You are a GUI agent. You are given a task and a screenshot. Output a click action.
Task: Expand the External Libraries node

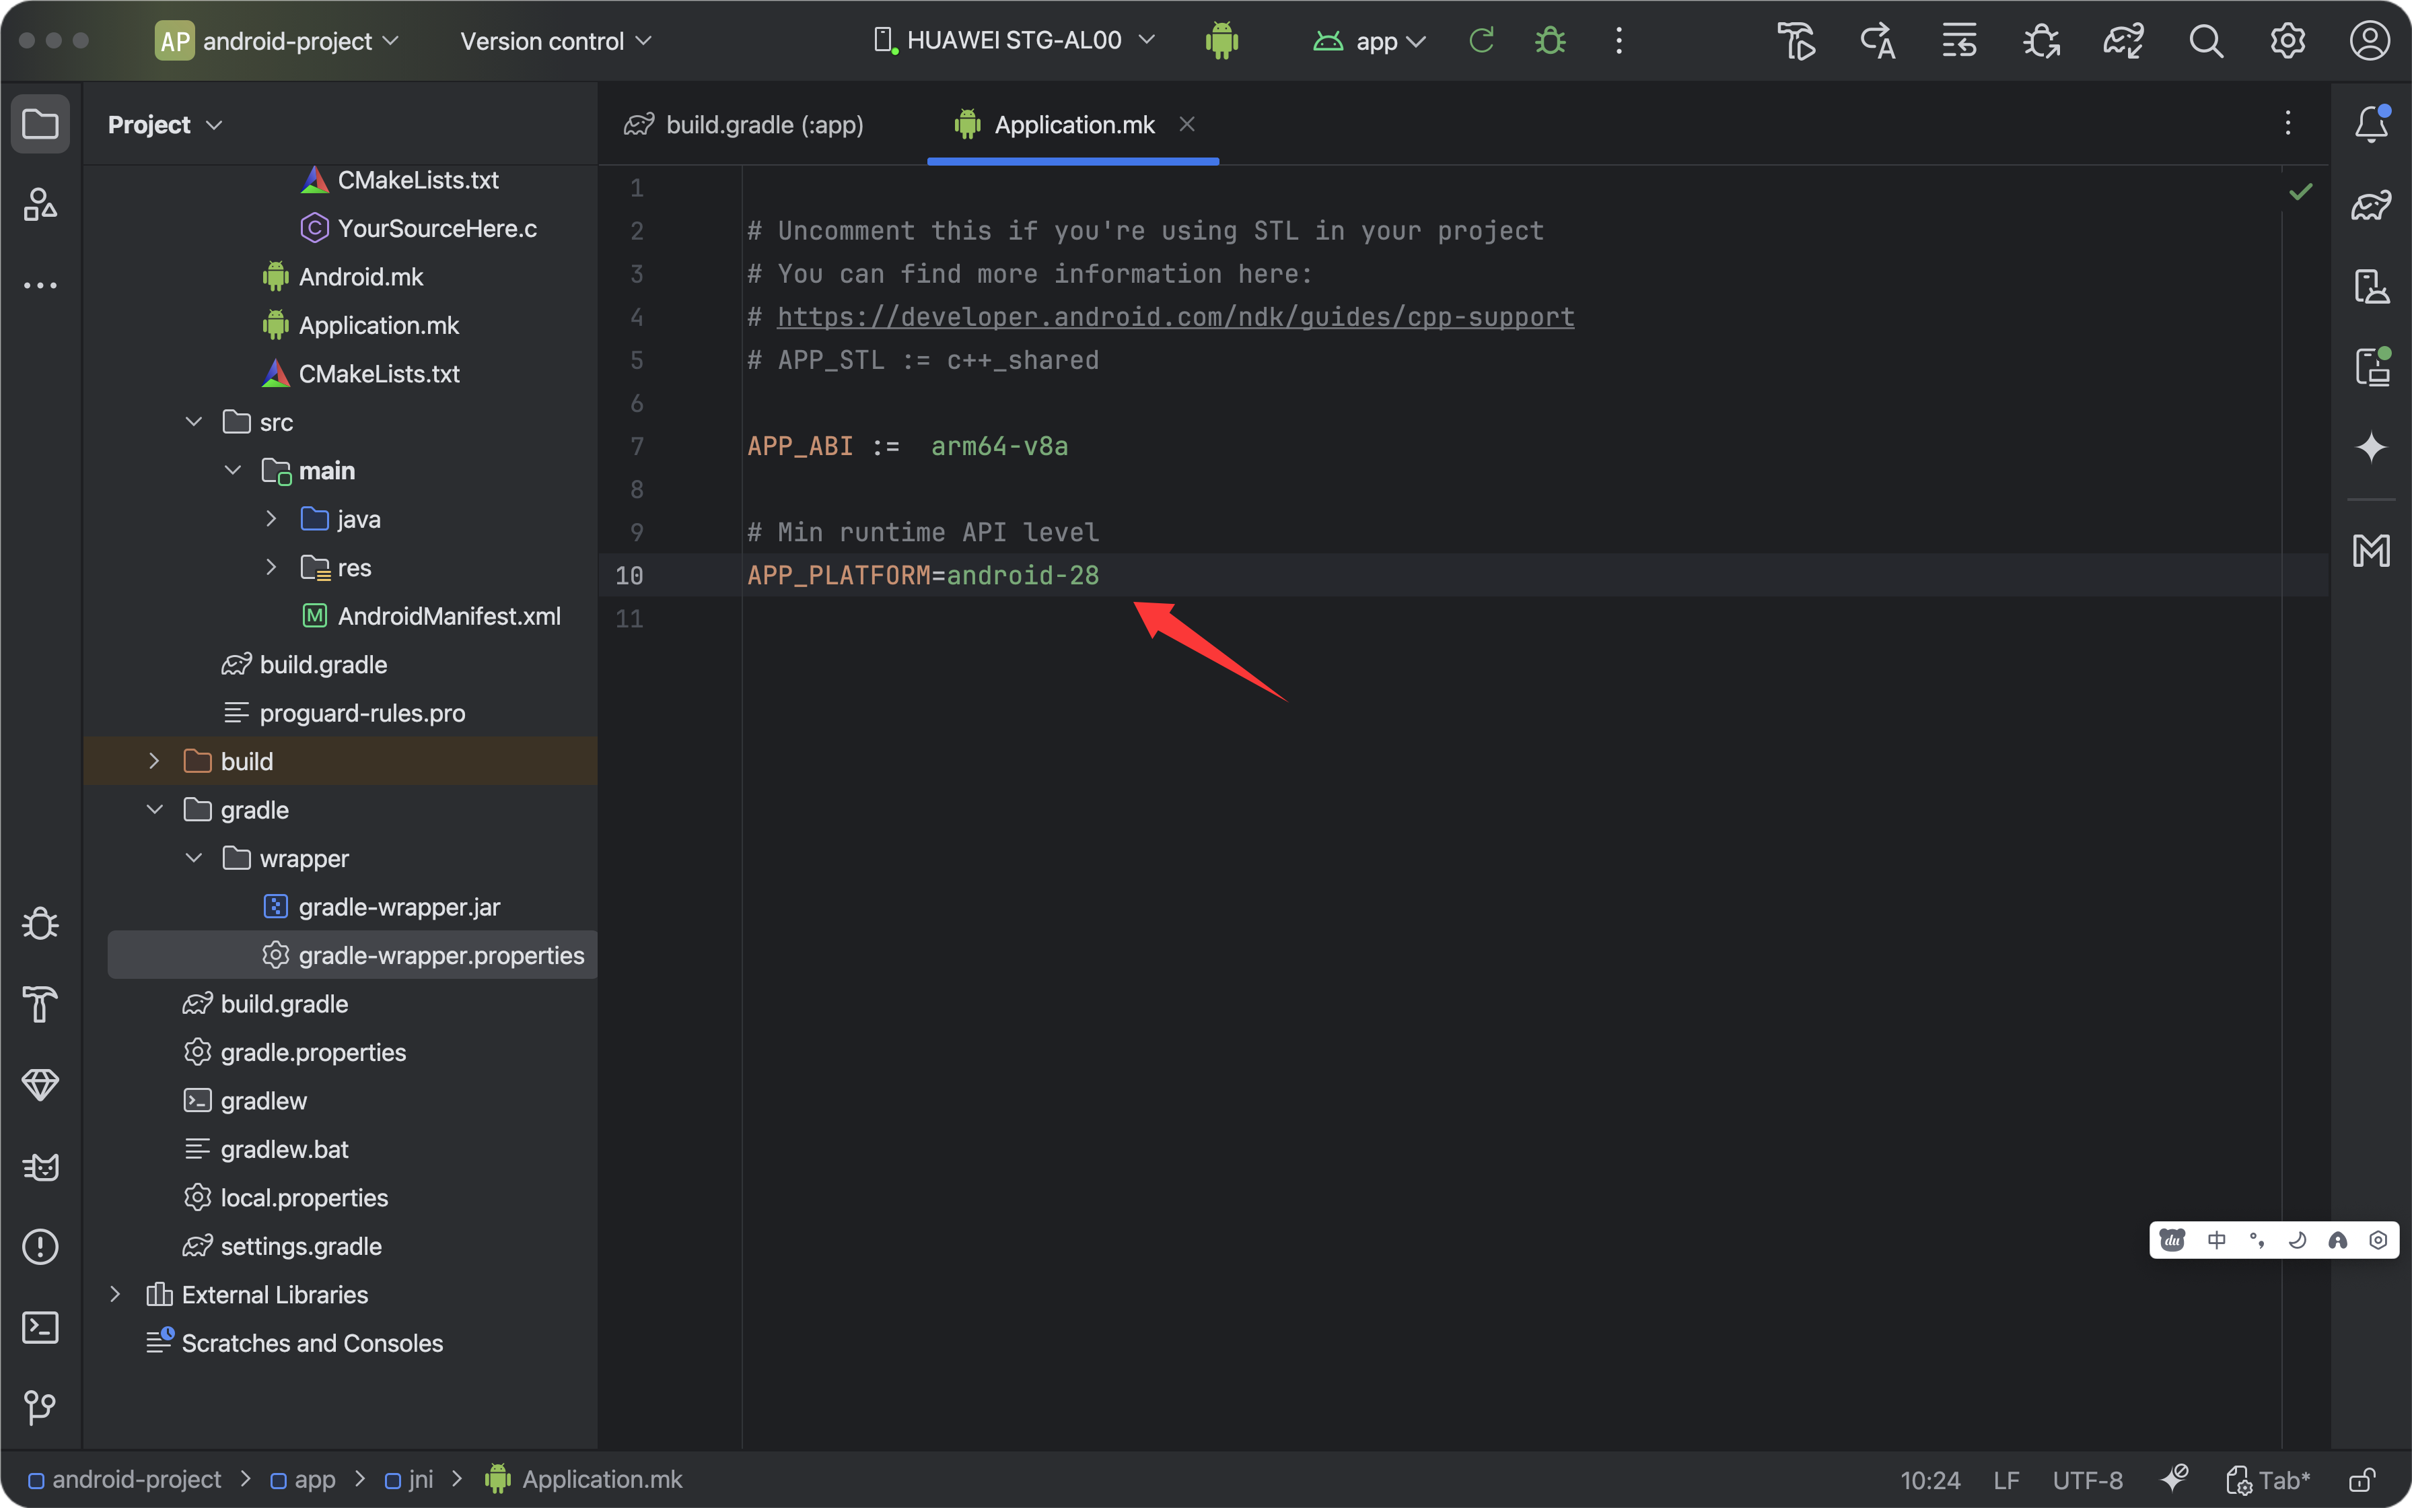114,1295
